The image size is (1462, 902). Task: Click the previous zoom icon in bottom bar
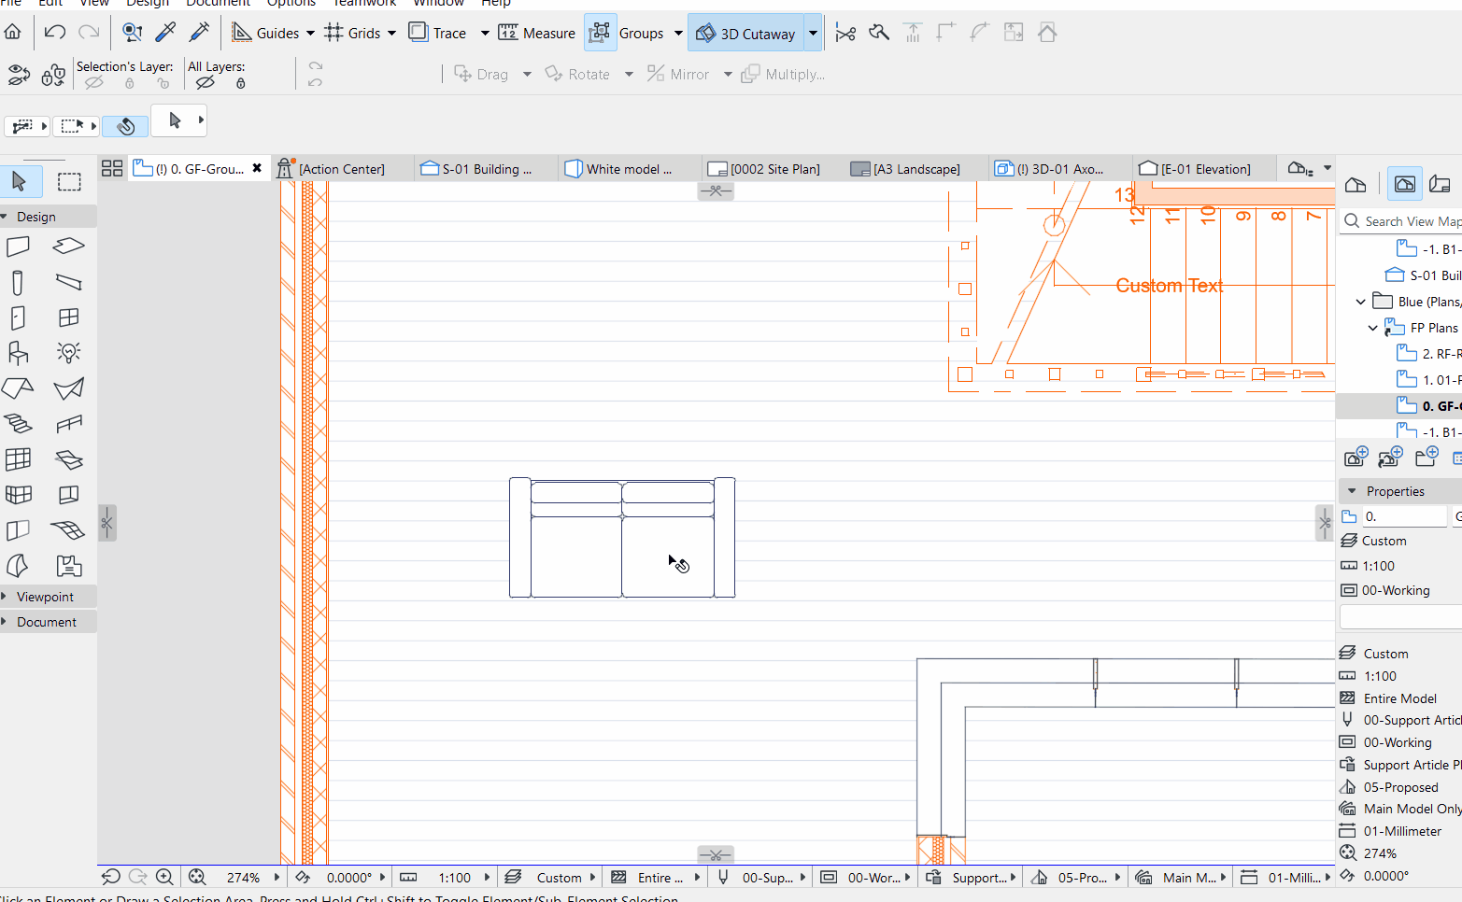click(111, 877)
